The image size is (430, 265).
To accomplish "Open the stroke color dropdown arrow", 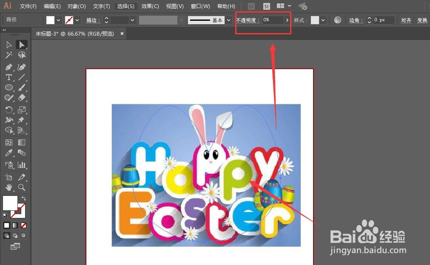I will tap(77, 20).
